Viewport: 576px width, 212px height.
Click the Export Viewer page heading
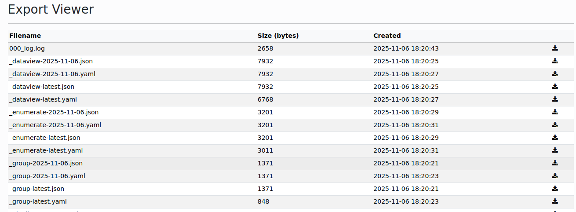click(x=51, y=9)
